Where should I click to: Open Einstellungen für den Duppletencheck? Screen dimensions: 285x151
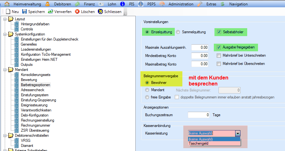[50, 39]
